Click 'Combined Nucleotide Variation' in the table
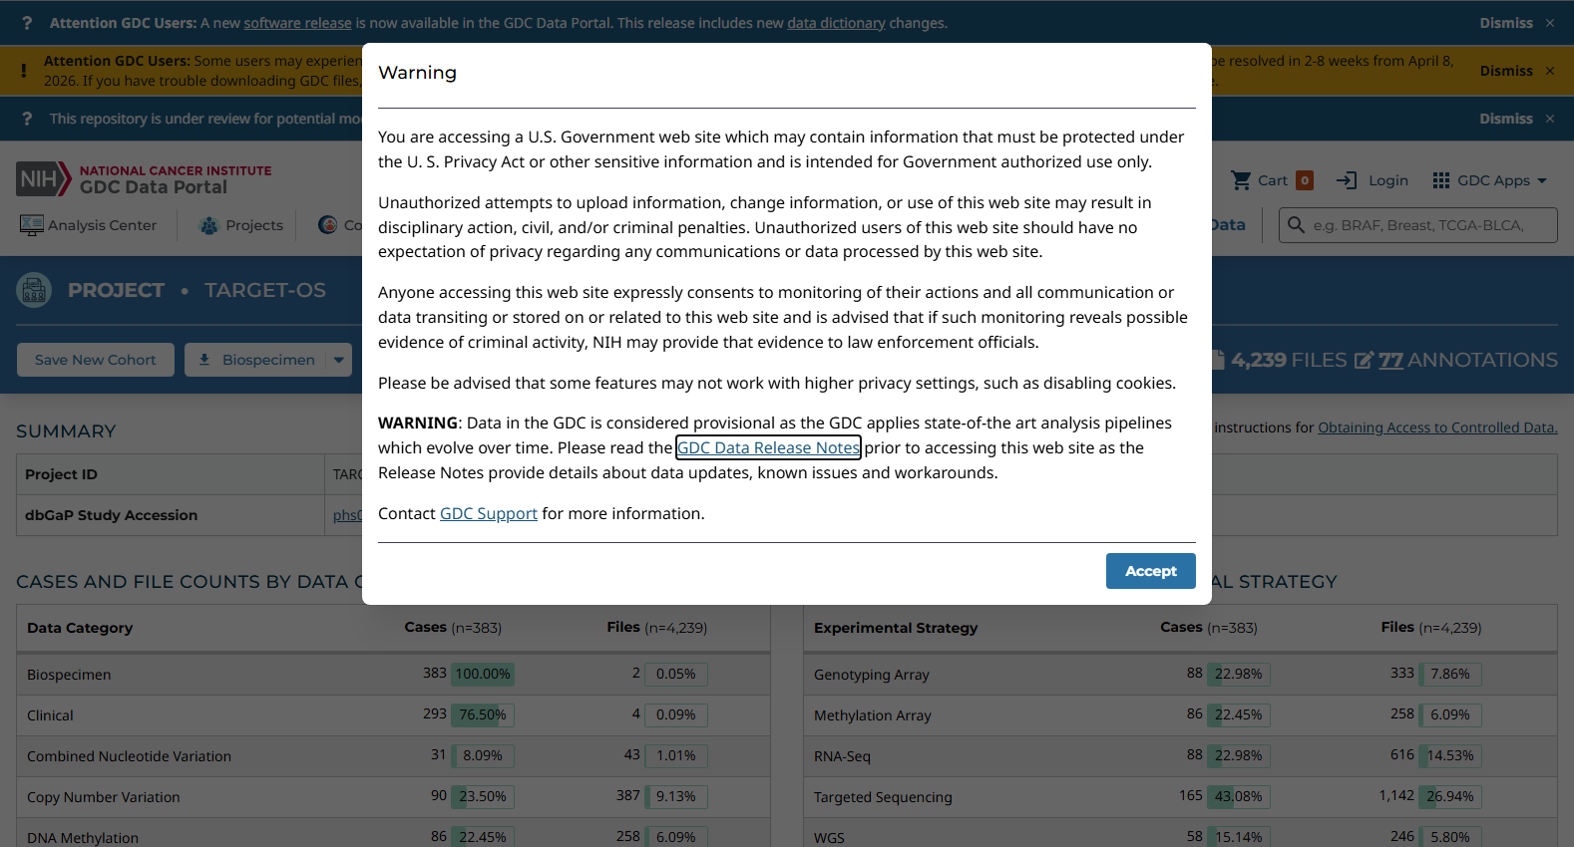This screenshot has height=847, width=1574. pyautogui.click(x=129, y=756)
